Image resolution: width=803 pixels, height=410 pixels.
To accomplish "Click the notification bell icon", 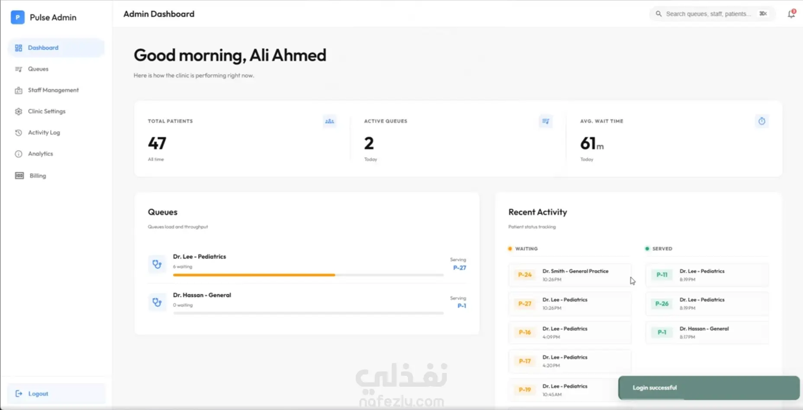I will [791, 14].
